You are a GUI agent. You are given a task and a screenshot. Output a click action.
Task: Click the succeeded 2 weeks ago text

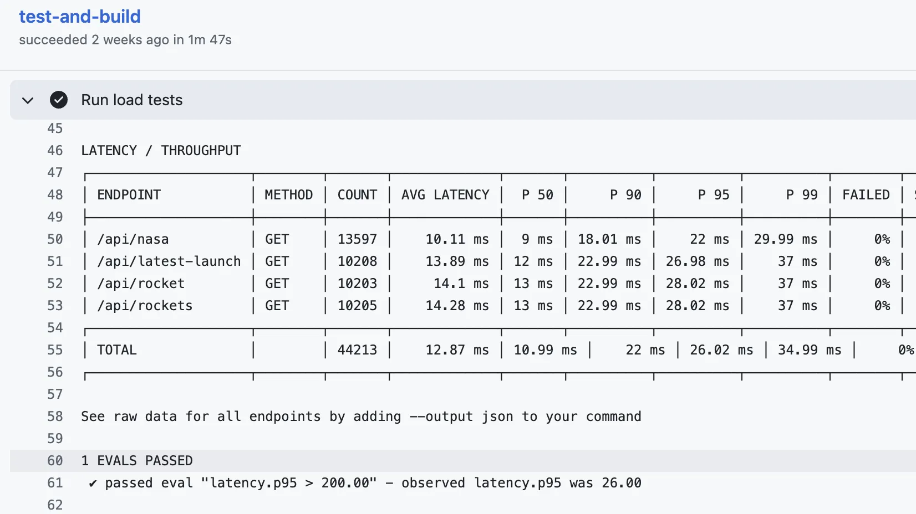click(x=126, y=40)
